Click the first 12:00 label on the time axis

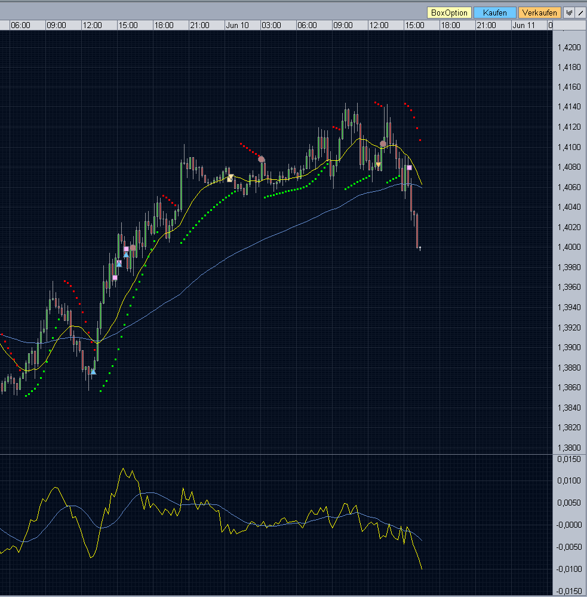tap(92, 25)
